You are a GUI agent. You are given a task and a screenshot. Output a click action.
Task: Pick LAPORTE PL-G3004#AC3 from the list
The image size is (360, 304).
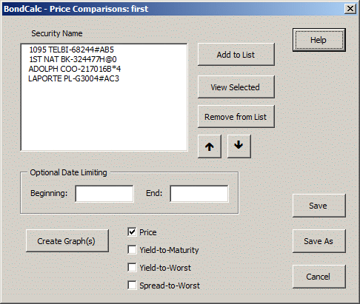coord(73,78)
